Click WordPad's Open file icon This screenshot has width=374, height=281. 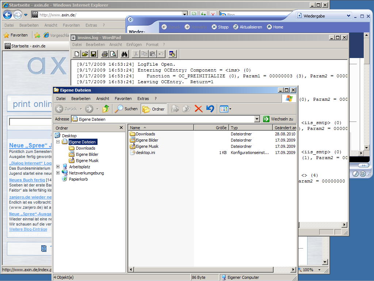point(85,54)
